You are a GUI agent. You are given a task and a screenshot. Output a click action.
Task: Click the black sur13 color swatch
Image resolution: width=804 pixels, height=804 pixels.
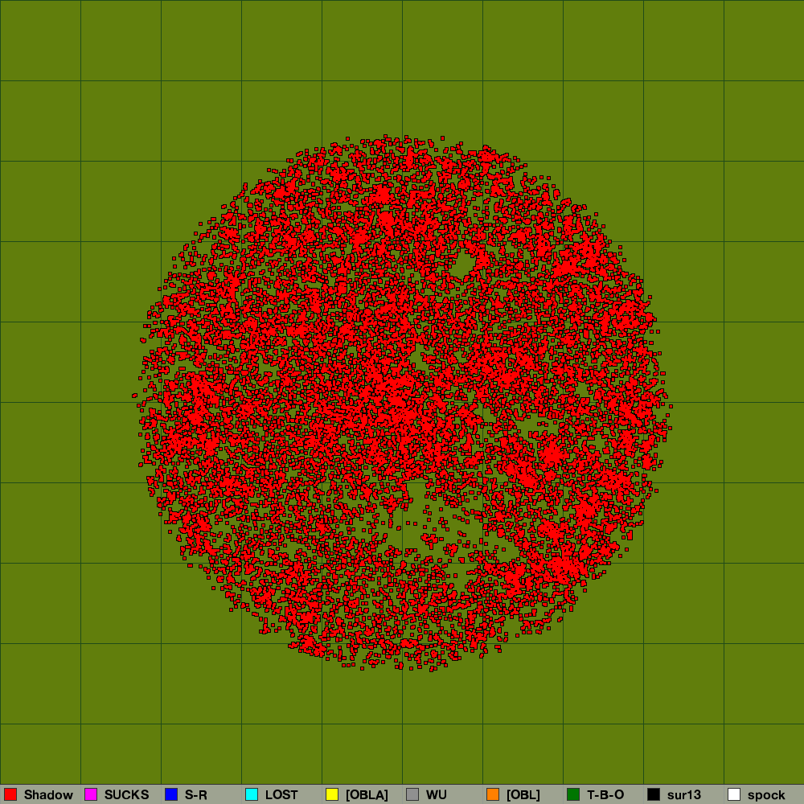[654, 794]
